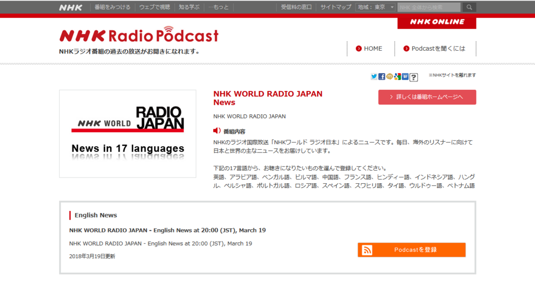The height and width of the screenshot is (282, 535).
Task: Click the RSS feed icon
Action: coord(367,250)
